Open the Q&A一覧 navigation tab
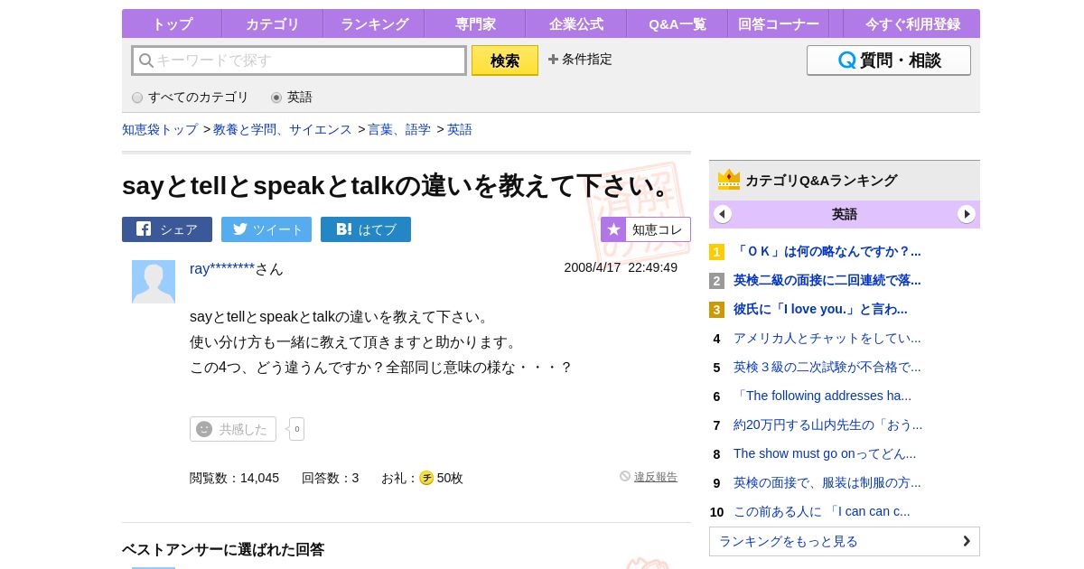This screenshot has width=1084, height=569. [x=677, y=24]
